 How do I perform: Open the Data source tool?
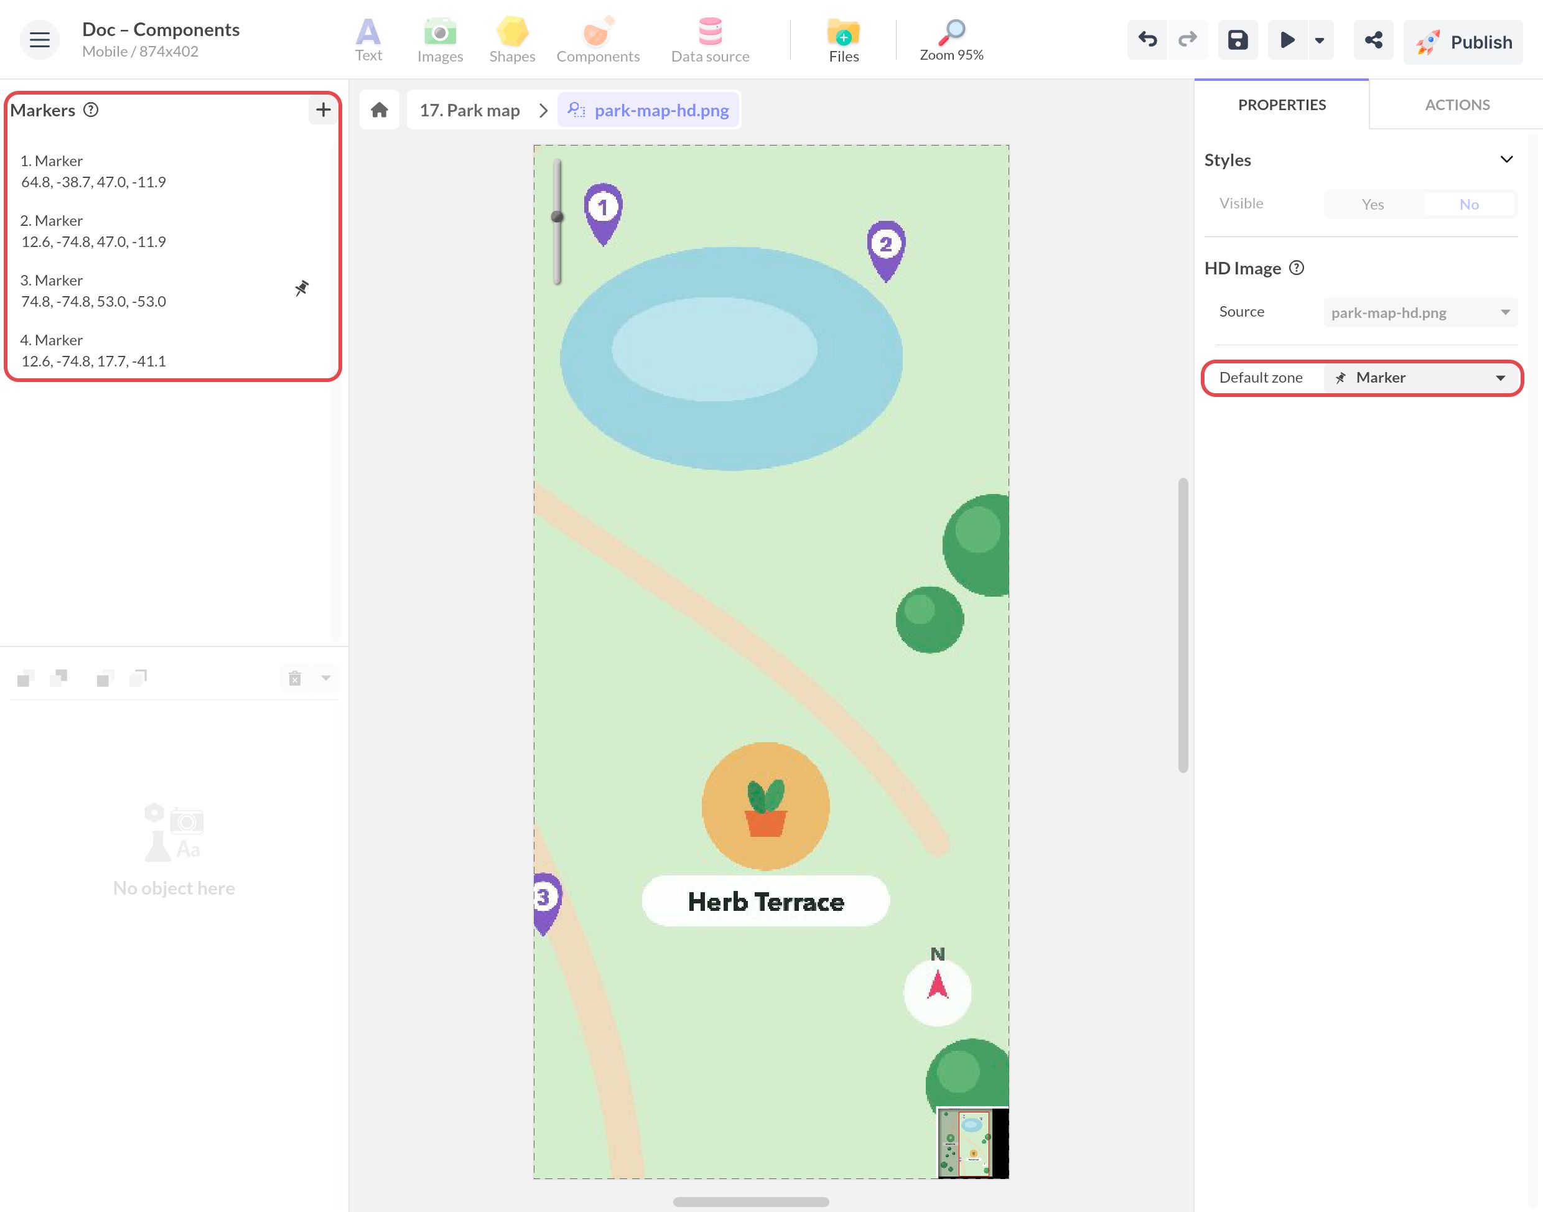click(x=710, y=40)
